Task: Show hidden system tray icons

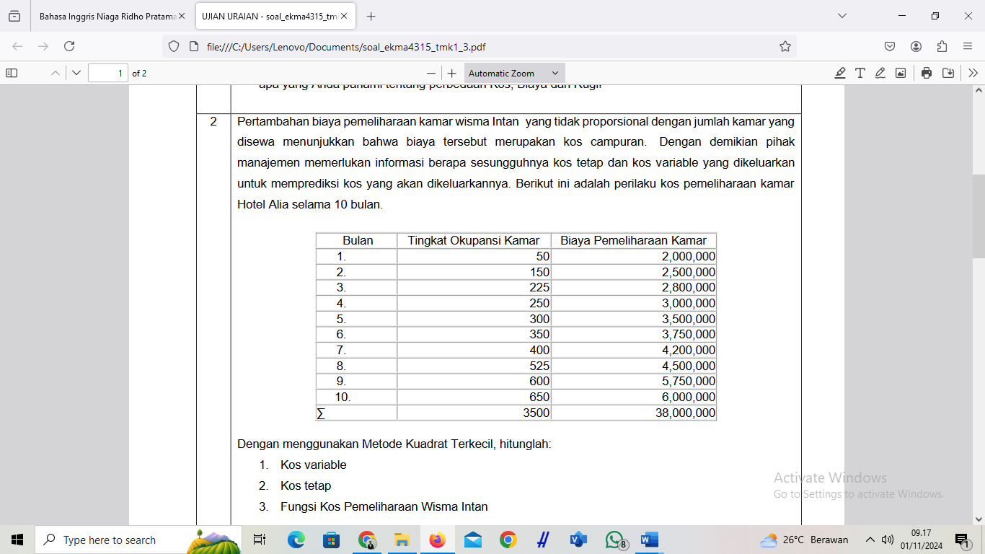Action: pos(870,540)
